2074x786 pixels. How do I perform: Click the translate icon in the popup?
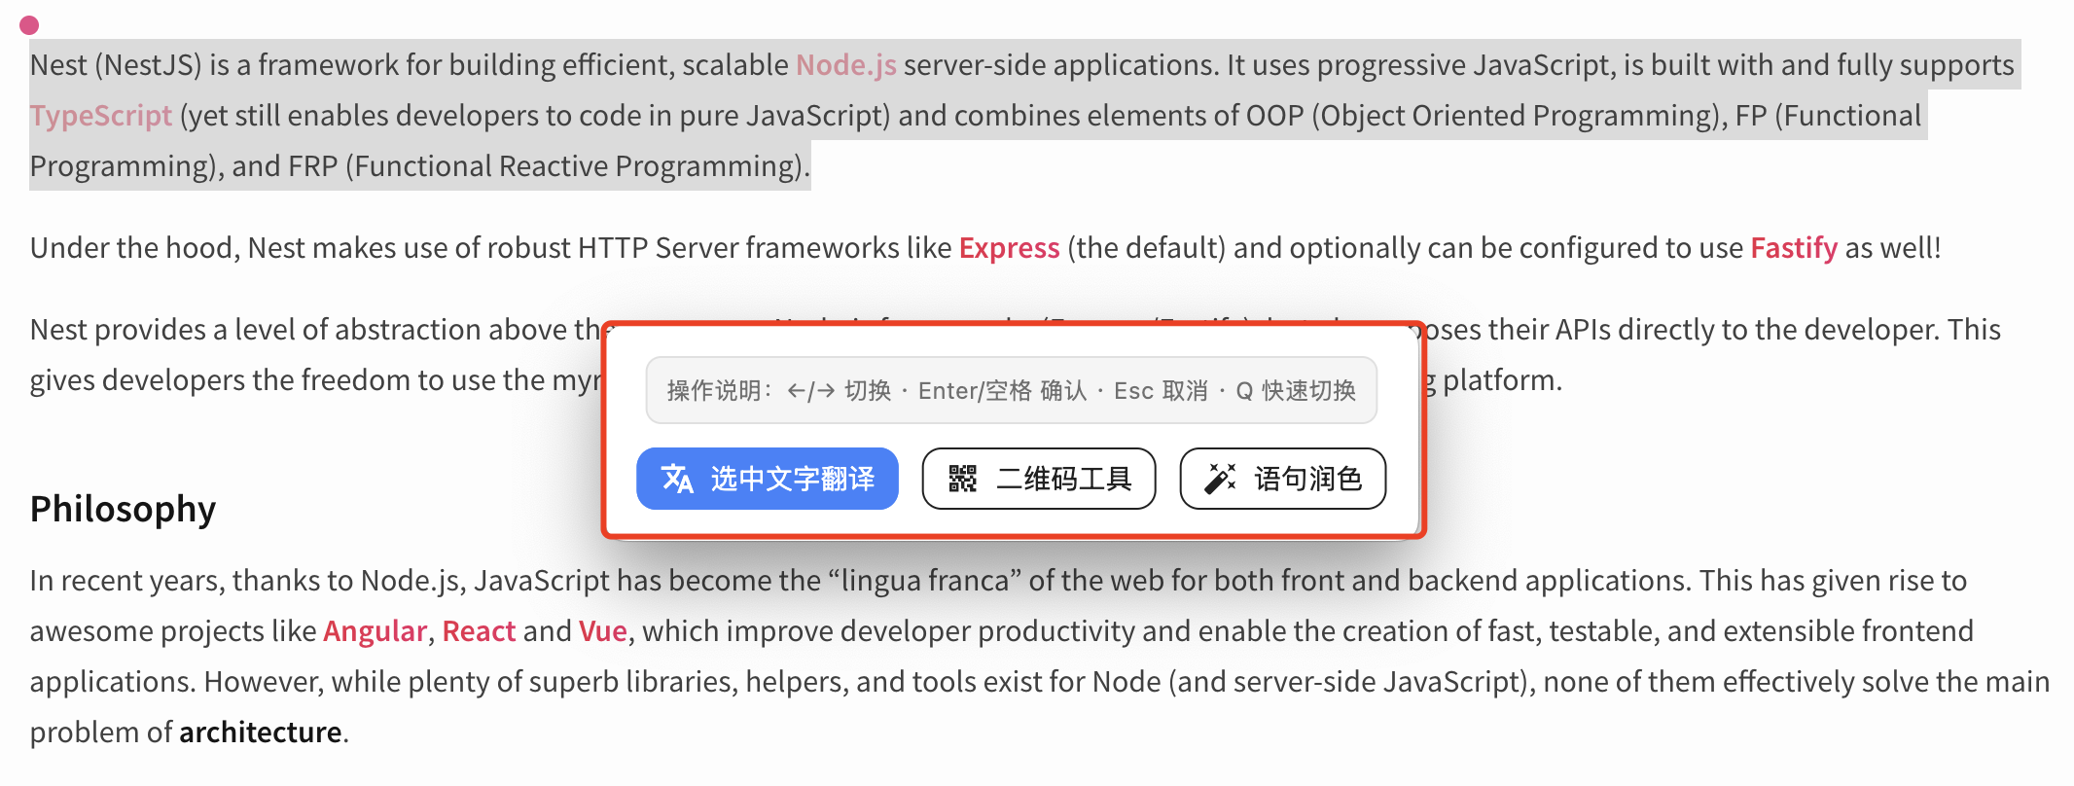[677, 479]
